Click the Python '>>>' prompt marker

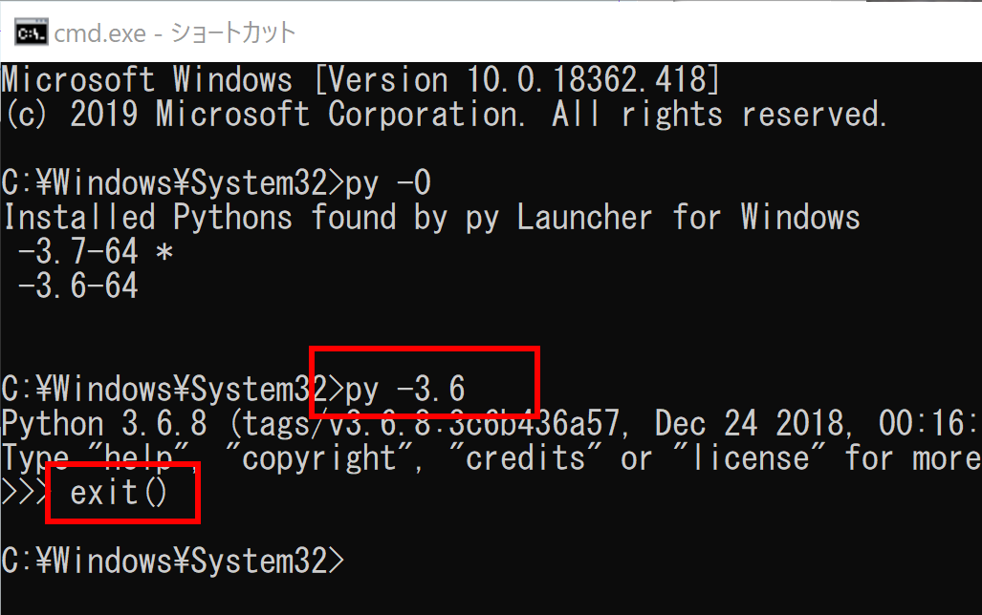point(25,493)
